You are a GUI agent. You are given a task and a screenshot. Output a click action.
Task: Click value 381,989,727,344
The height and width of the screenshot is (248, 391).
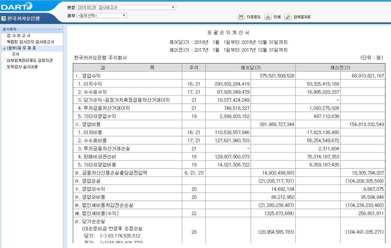(277, 124)
